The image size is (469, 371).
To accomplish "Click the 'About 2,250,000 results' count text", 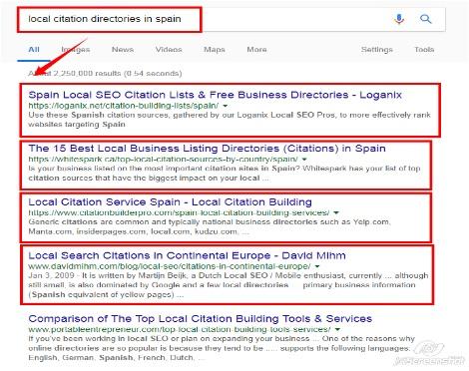I will (105, 74).
